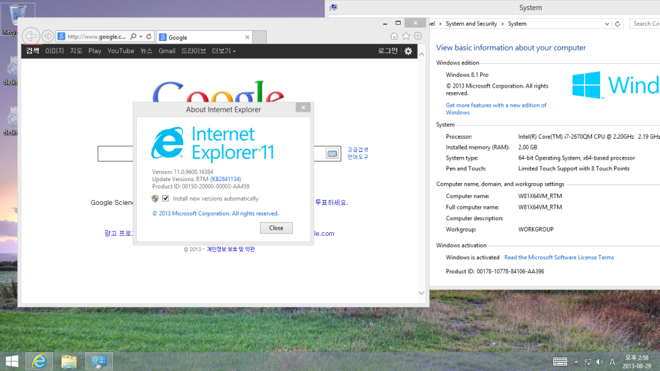
Task: Open Google settings gear in black bar
Action: [408, 51]
